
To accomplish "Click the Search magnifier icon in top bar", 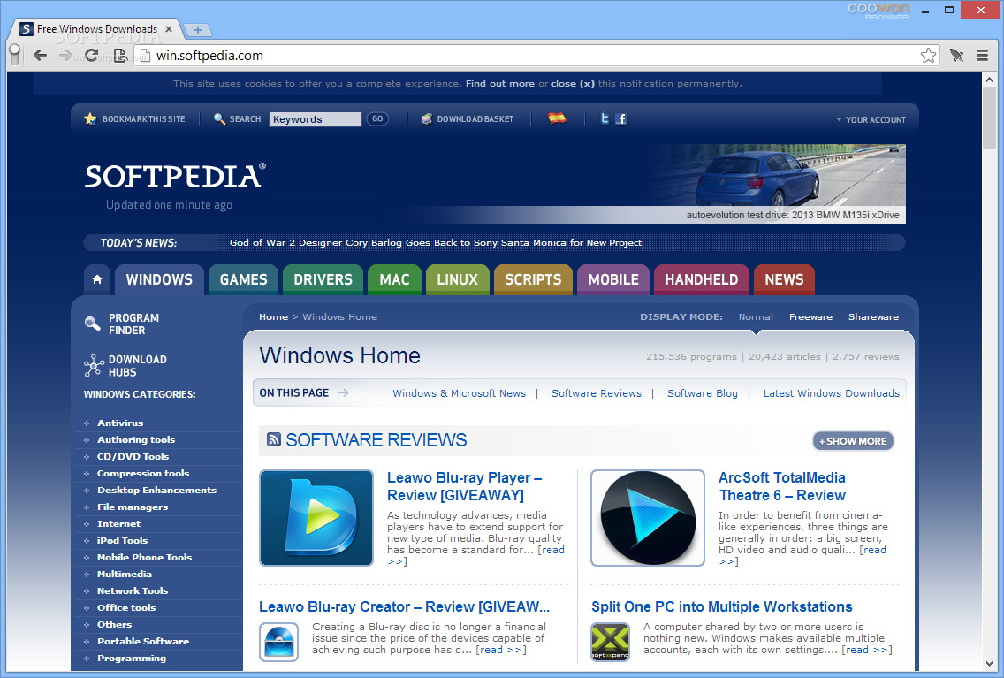I will click(x=219, y=119).
